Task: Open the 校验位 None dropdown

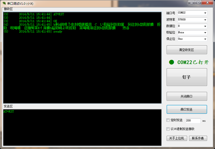Action: click(x=192, y=32)
